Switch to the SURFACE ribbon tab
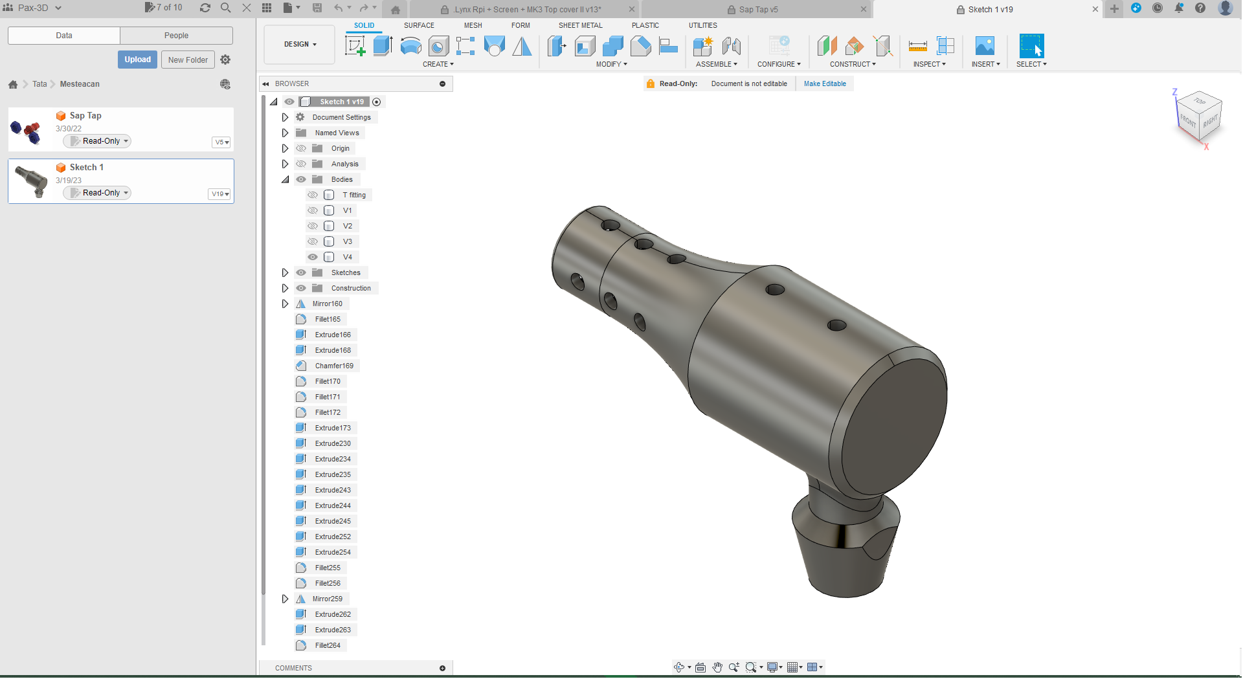The height and width of the screenshot is (699, 1243). pyautogui.click(x=419, y=25)
